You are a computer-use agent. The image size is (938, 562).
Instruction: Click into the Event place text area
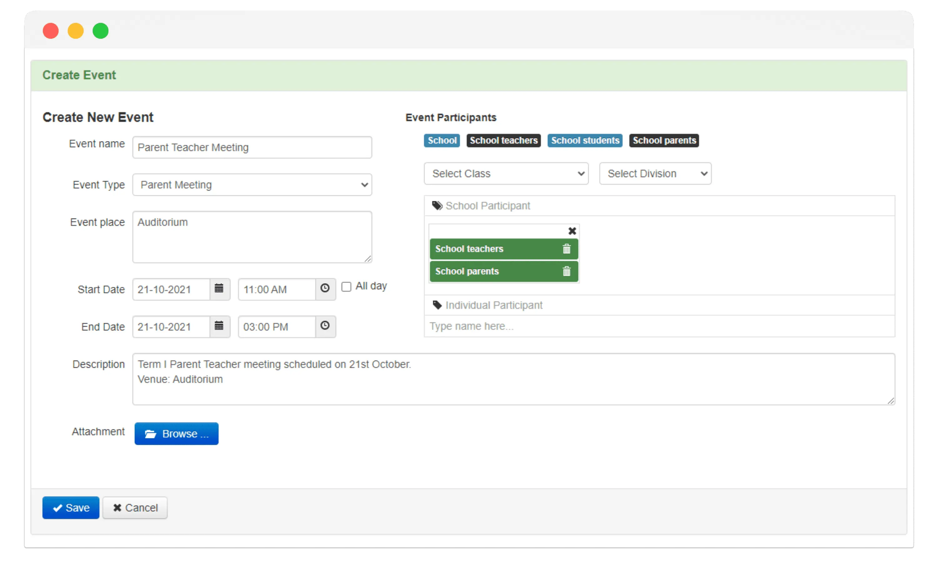pyautogui.click(x=252, y=237)
